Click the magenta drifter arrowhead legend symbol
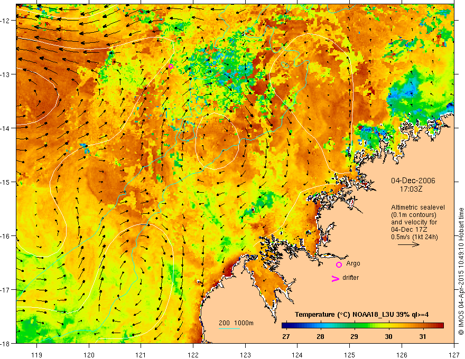Image resolution: width=465 pixels, height=359 pixels. [x=336, y=278]
